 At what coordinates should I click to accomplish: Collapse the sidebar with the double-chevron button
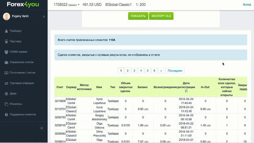click(x=42, y=128)
